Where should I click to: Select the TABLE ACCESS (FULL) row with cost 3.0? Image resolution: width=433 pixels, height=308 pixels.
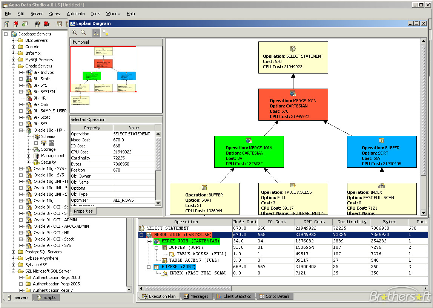283,260
